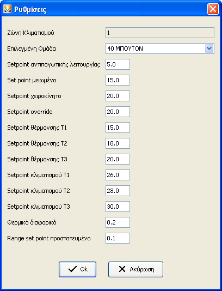
Task: Close the Ρυθμίσεις dialog with X
Action: coord(213,9)
